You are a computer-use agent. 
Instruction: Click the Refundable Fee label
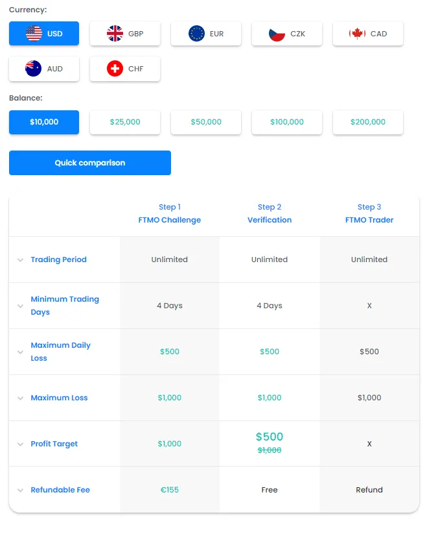60,490
